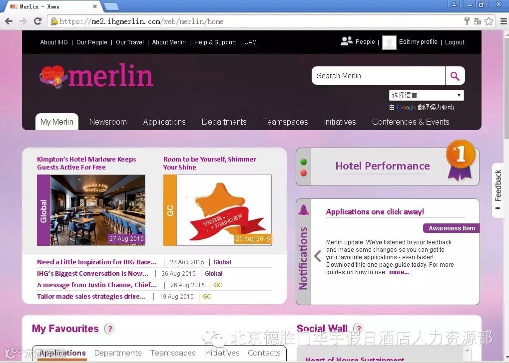Viewport: 509px width, 363px height.
Task: Click the People link text
Action: click(365, 42)
